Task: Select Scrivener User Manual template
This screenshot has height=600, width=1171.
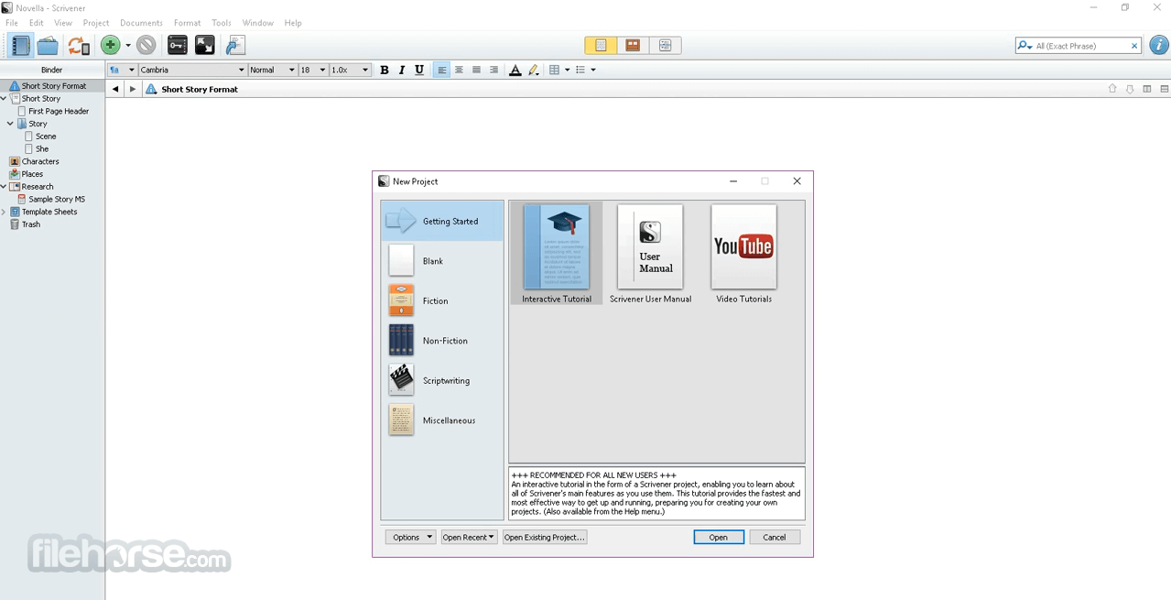Action: pos(650,255)
